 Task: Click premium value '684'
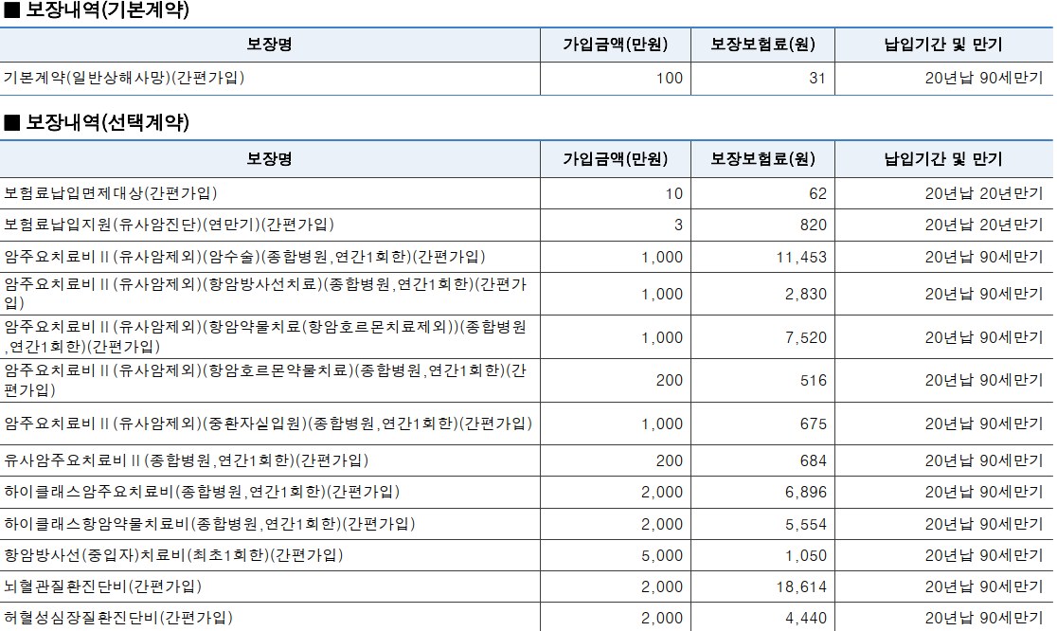click(813, 460)
